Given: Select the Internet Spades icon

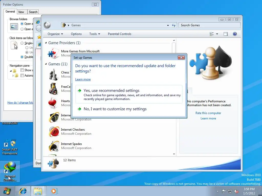Looking at the screenshot, I should click(54, 146).
